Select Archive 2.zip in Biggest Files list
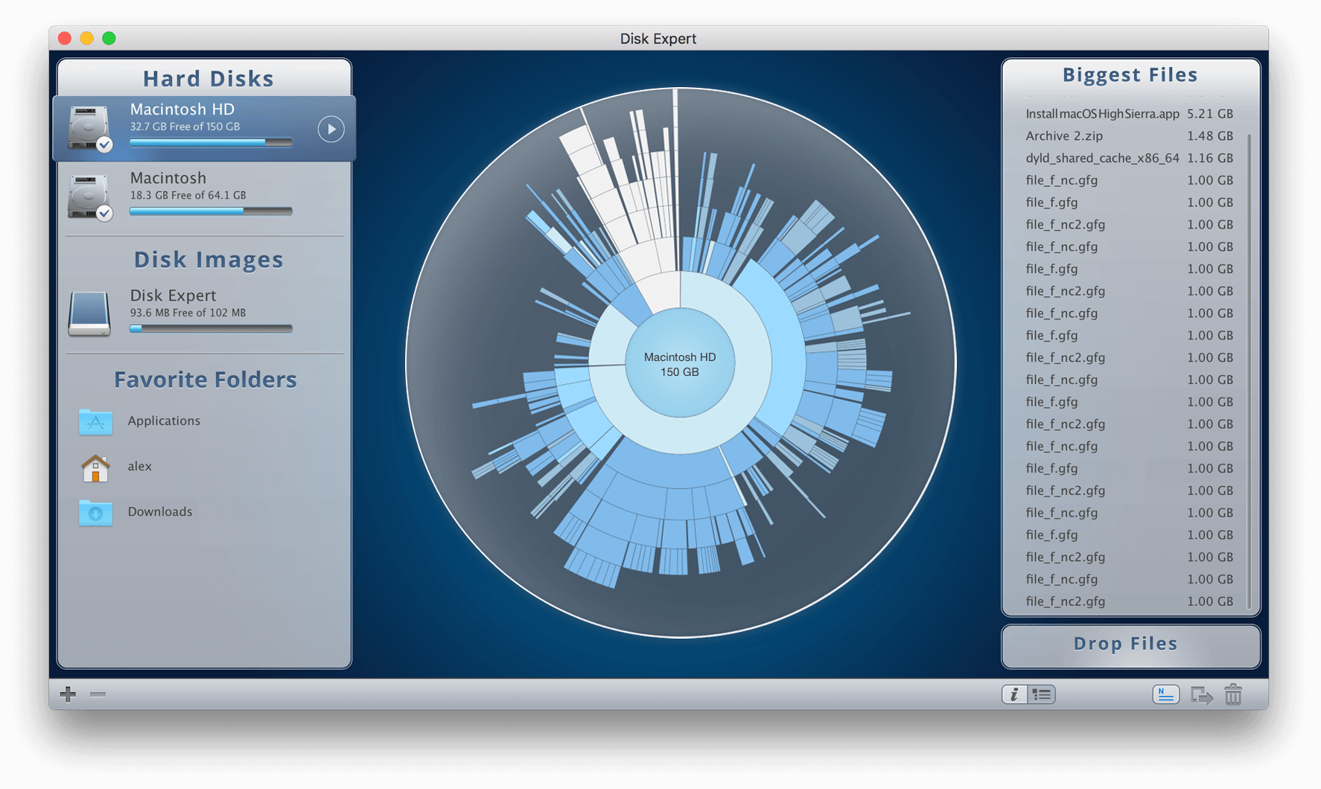The height and width of the screenshot is (789, 1321). [x=1064, y=136]
